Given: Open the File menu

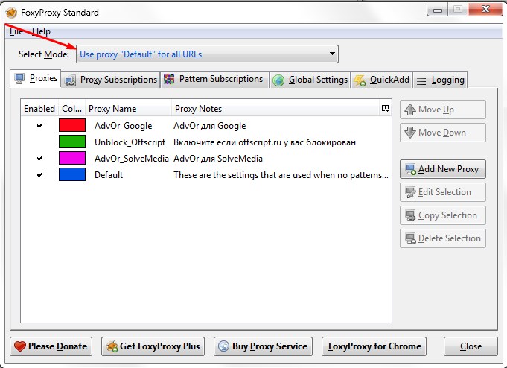Looking at the screenshot, I should click(x=16, y=31).
